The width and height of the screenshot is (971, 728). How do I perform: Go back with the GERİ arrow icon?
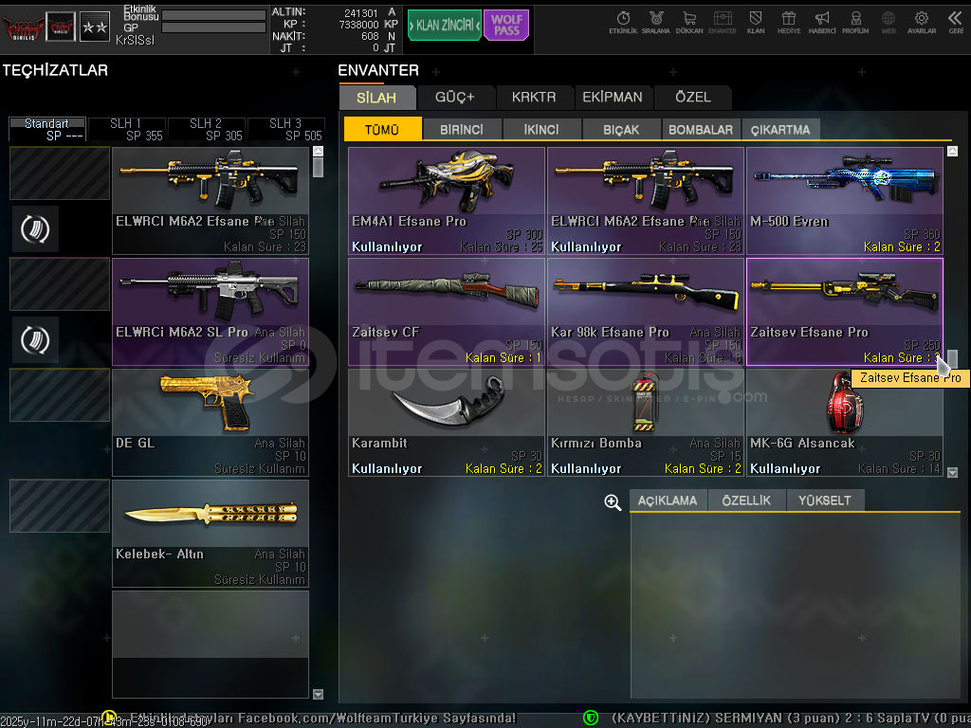[956, 23]
